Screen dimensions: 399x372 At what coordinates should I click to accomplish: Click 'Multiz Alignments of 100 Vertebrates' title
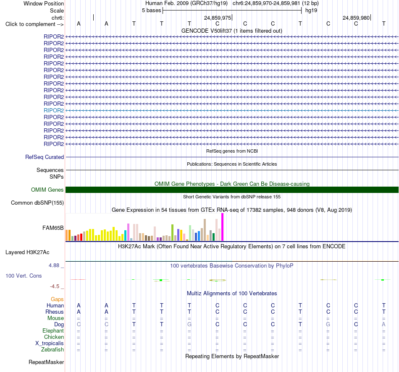pos(232,294)
